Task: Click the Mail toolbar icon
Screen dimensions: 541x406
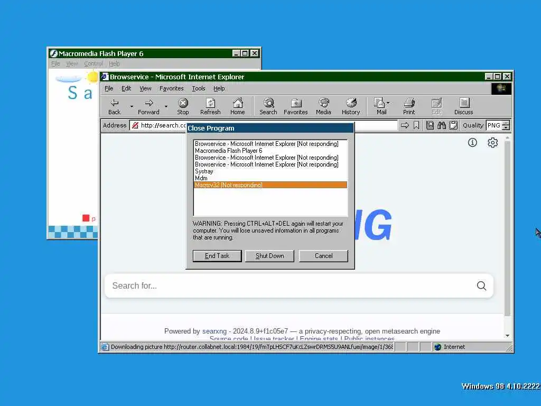Action: (x=379, y=103)
